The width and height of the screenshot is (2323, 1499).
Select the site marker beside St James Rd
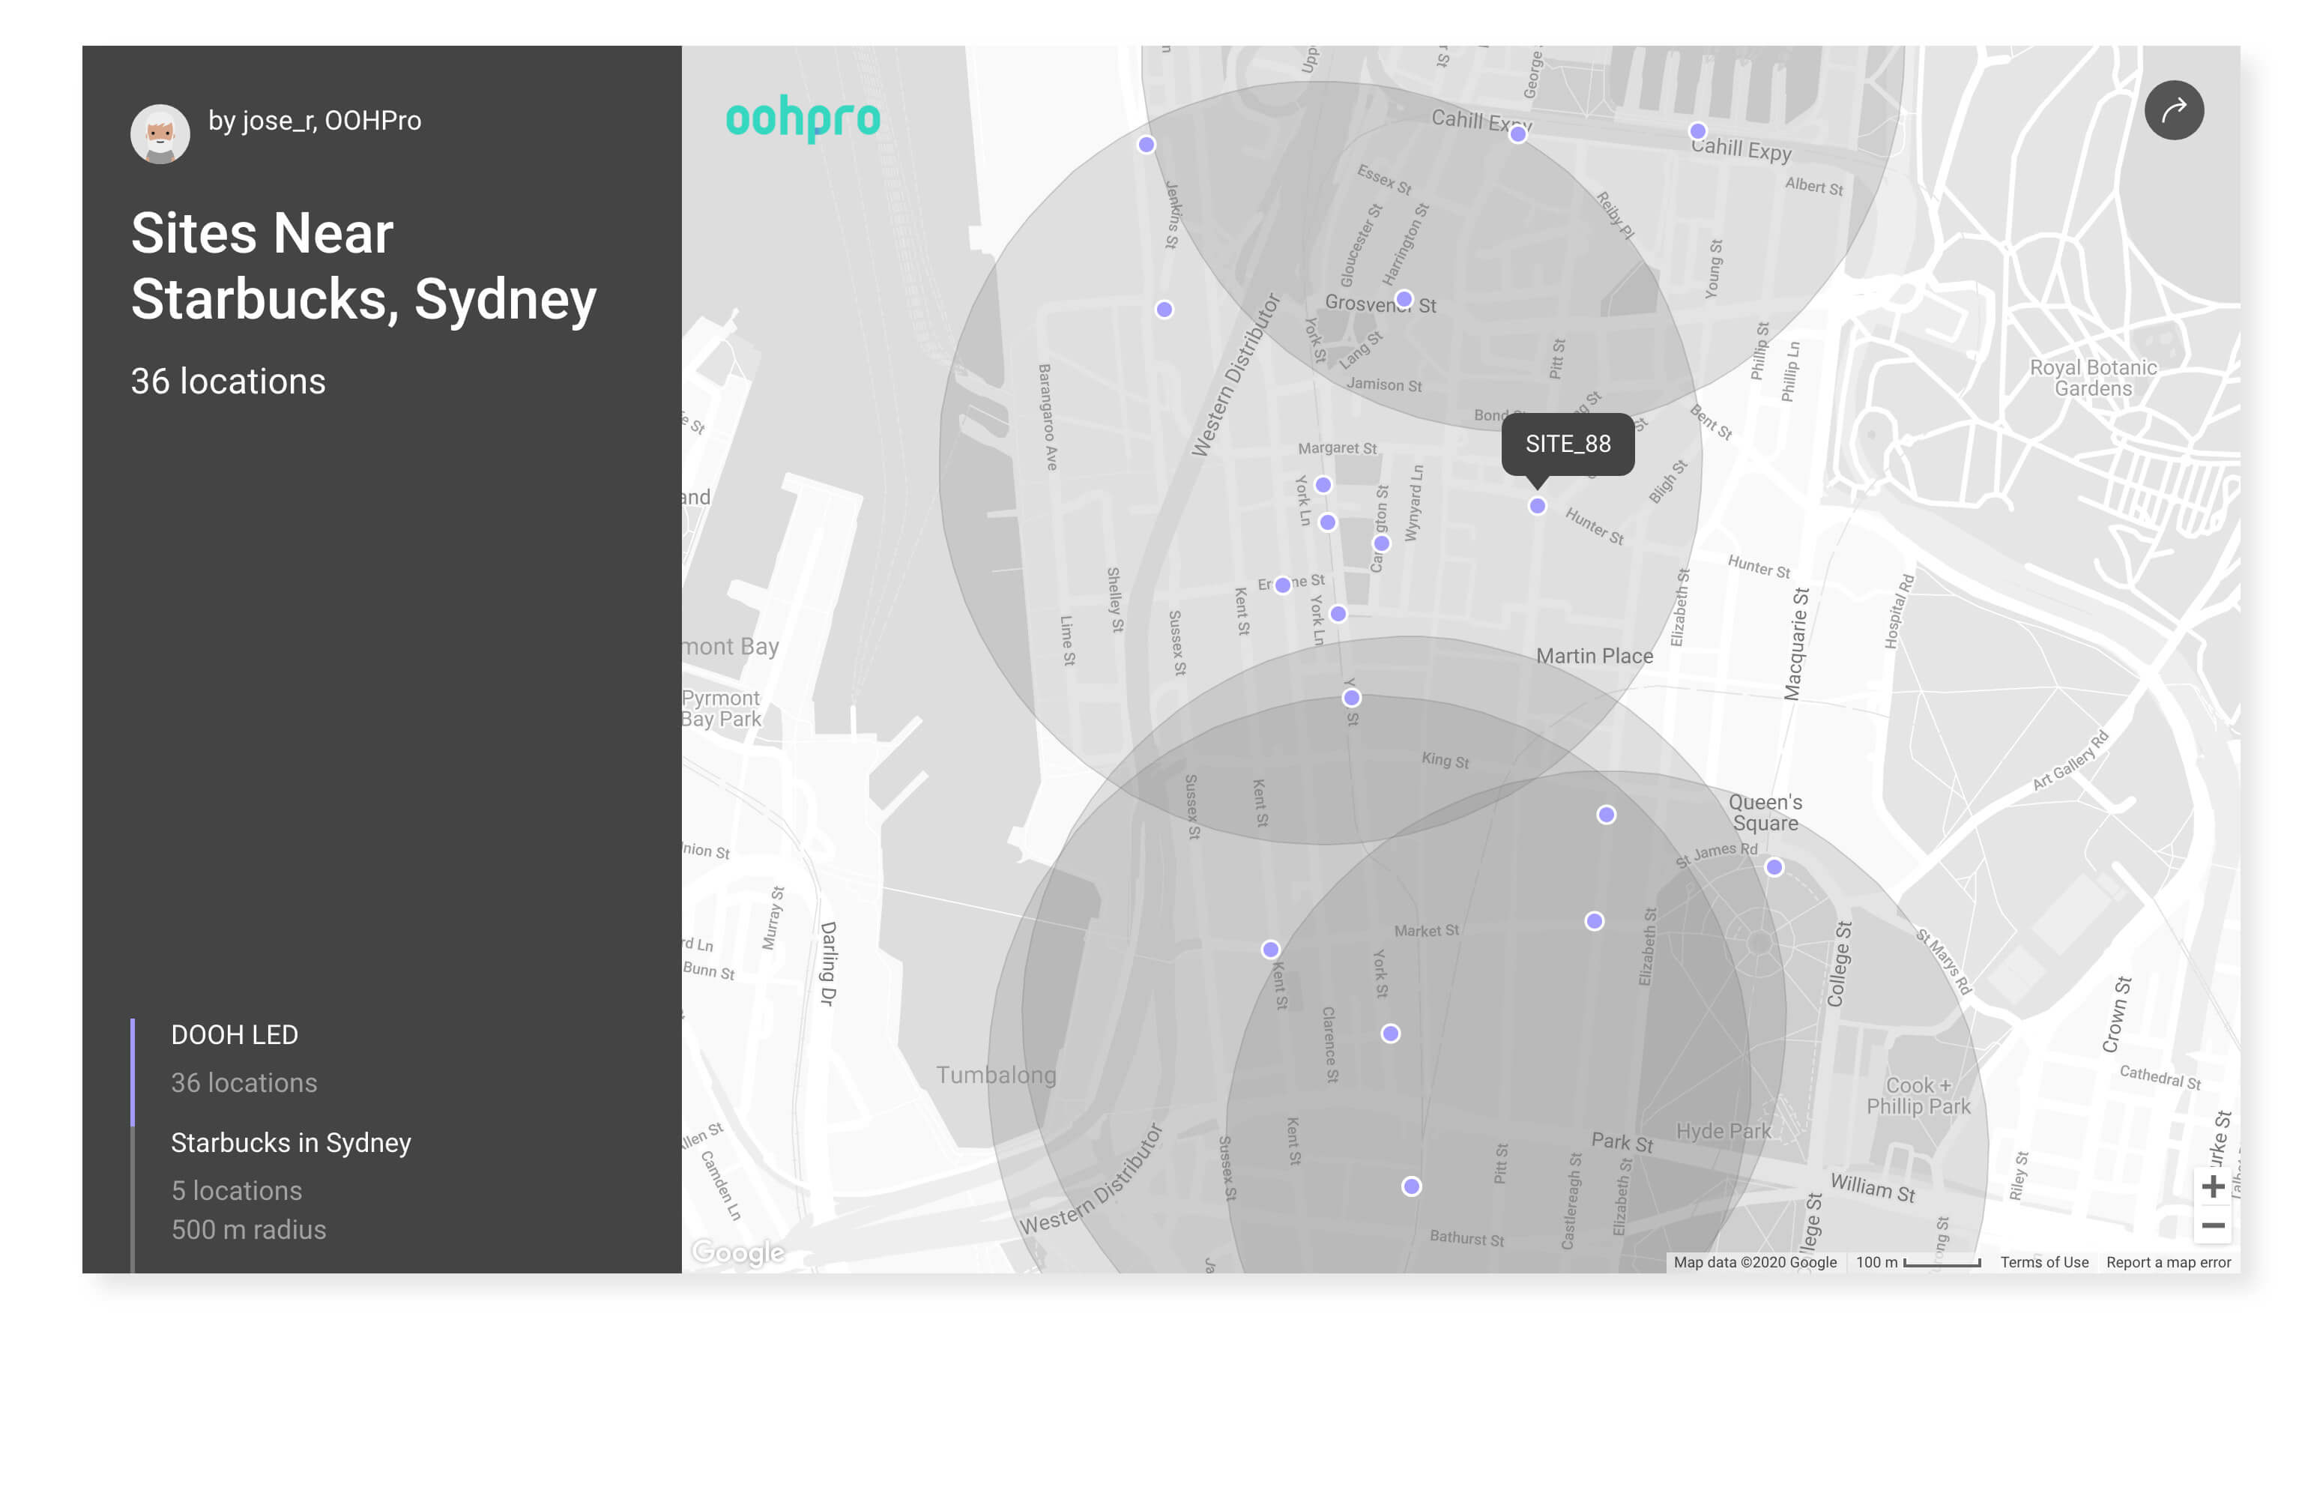tap(1774, 867)
